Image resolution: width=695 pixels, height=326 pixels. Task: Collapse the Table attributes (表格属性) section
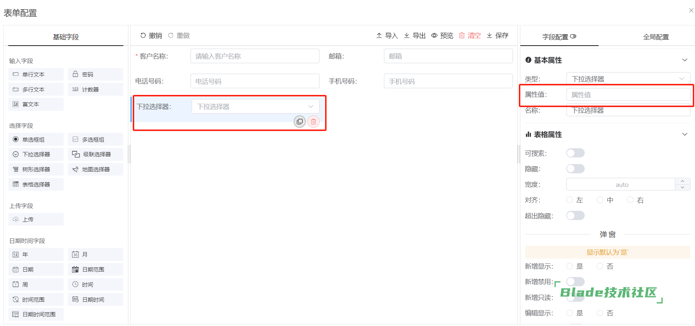(684, 134)
